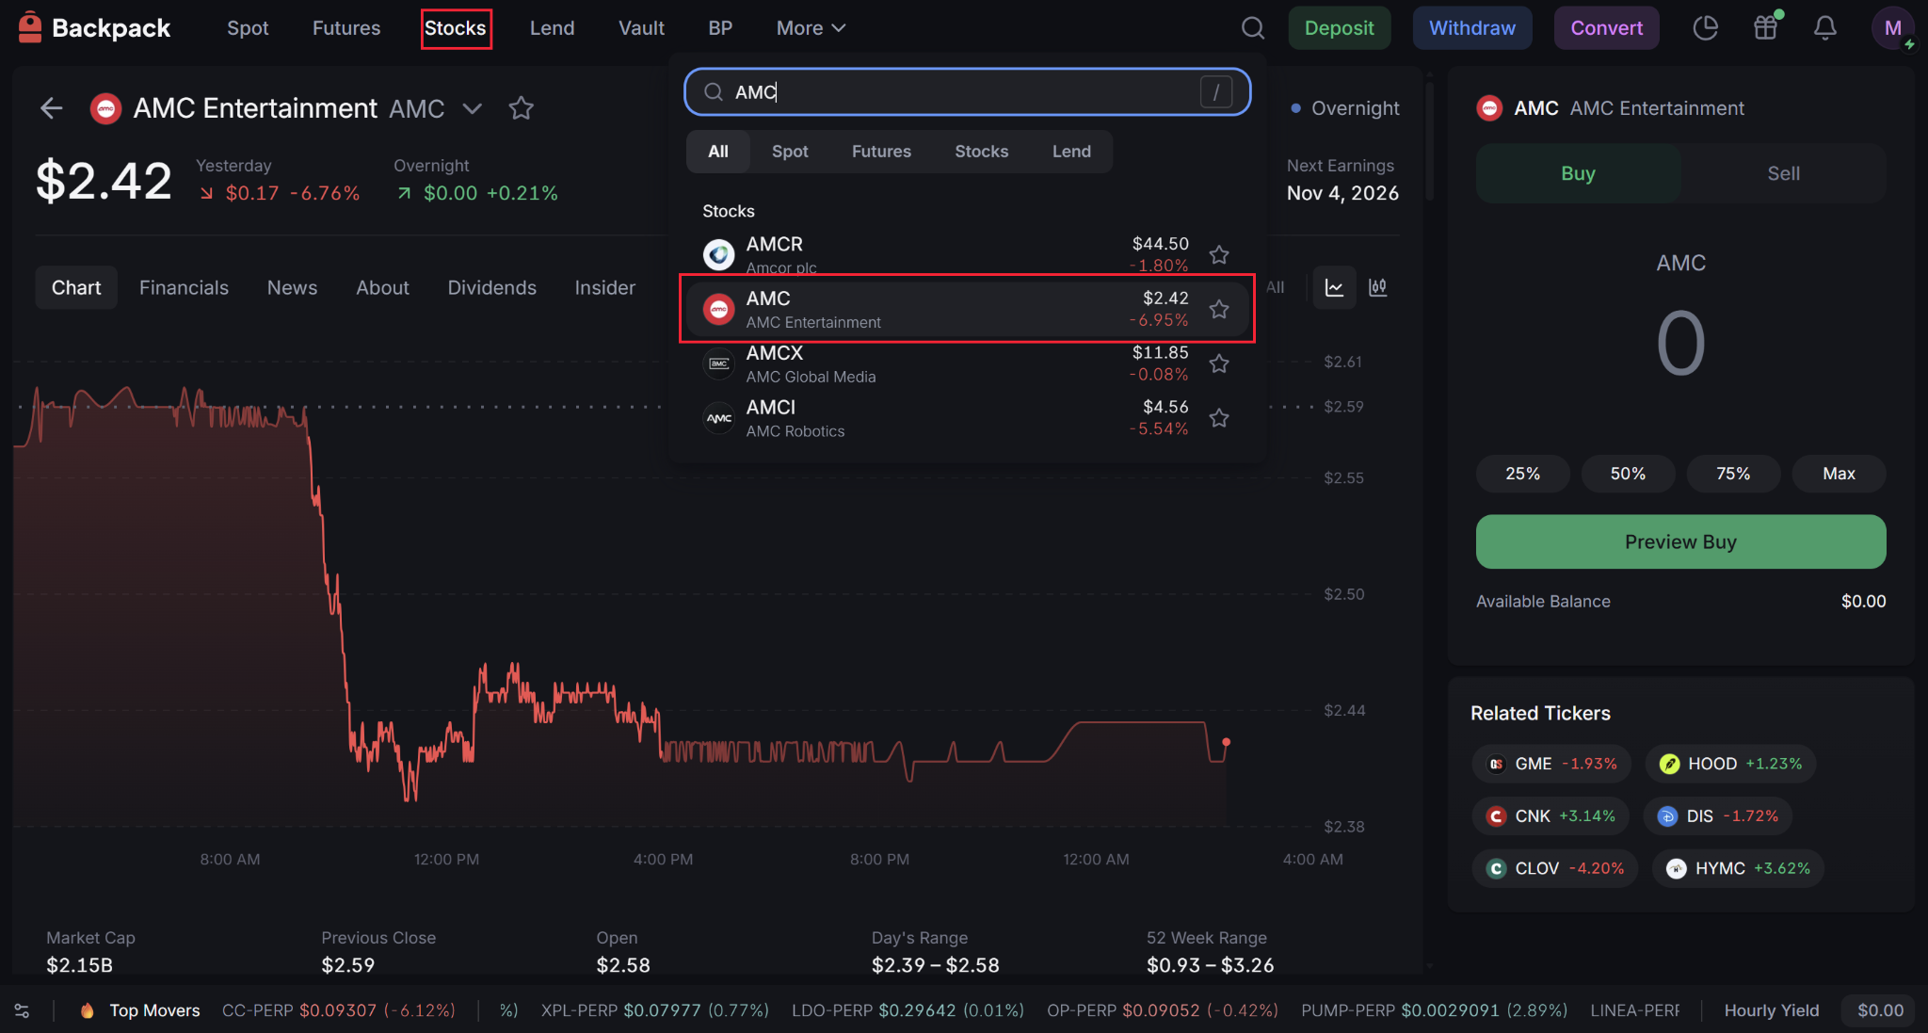Select the AMCR Amcor plc result

coord(967,254)
